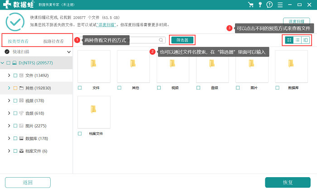The width and height of the screenshot is (317, 193).
Task: Start 深度扫描 with top-right button
Action: tap(296, 21)
